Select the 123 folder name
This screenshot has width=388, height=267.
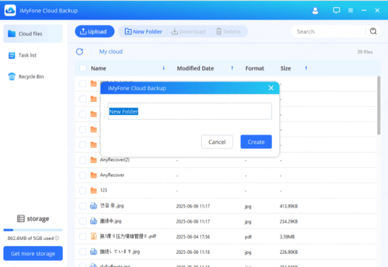point(103,190)
